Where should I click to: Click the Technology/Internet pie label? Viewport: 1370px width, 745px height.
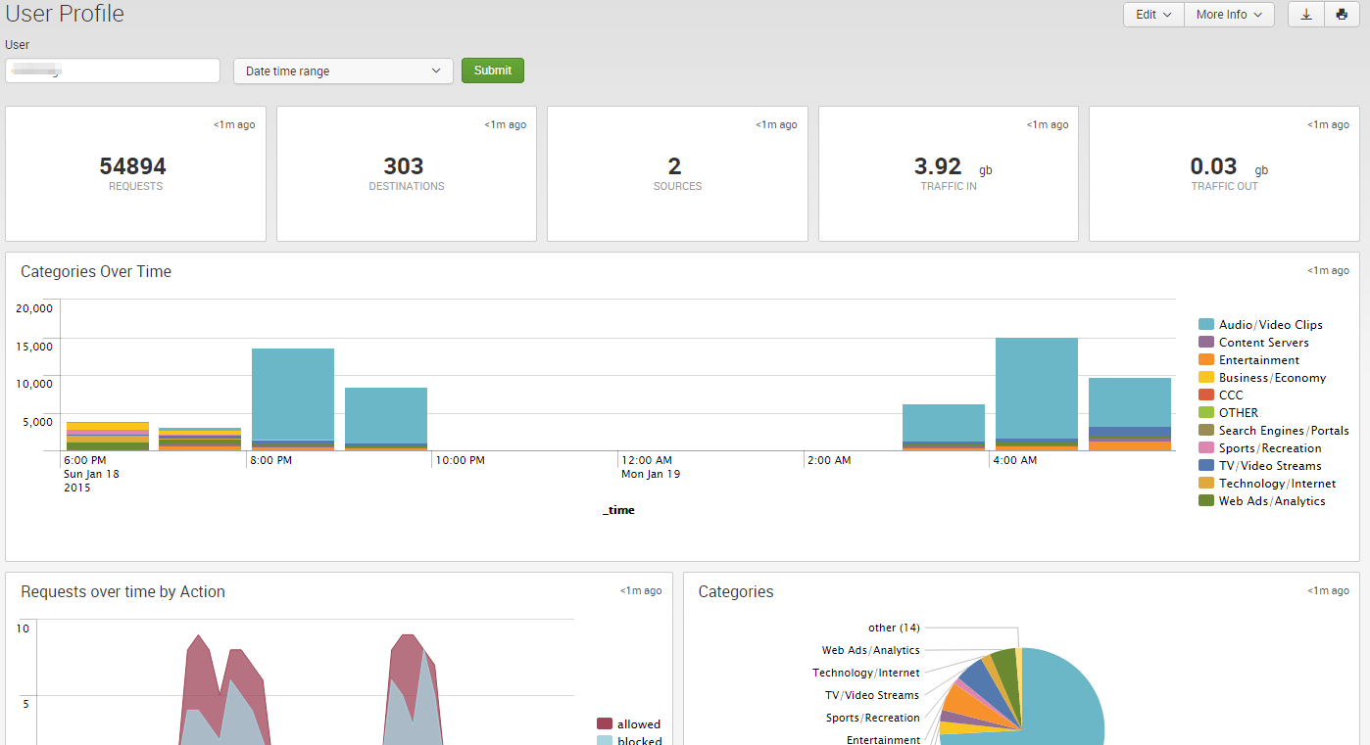(x=866, y=673)
